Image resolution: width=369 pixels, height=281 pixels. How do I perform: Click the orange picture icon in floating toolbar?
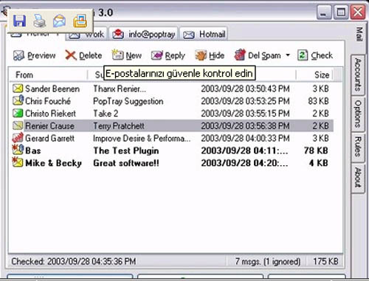[x=80, y=21]
